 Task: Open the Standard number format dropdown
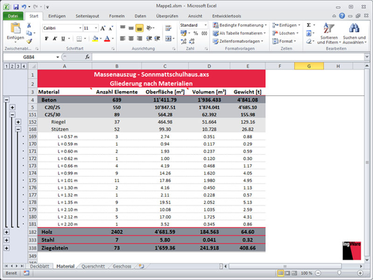pos(206,25)
